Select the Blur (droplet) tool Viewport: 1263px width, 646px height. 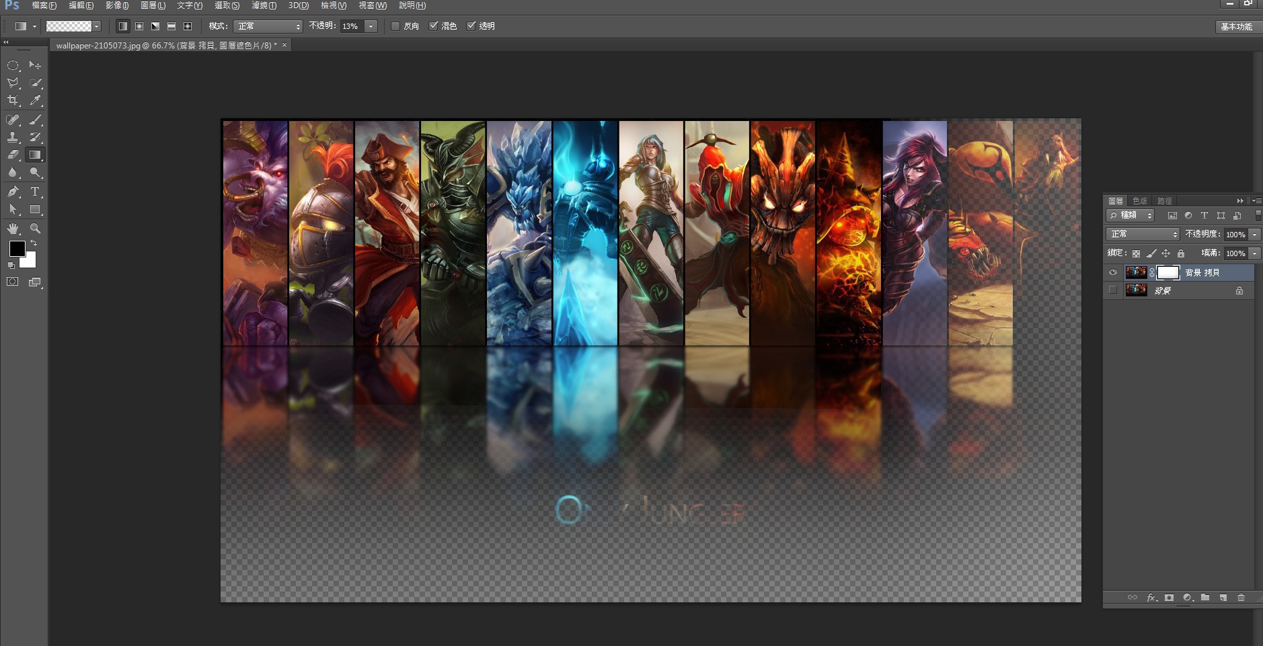coord(13,172)
